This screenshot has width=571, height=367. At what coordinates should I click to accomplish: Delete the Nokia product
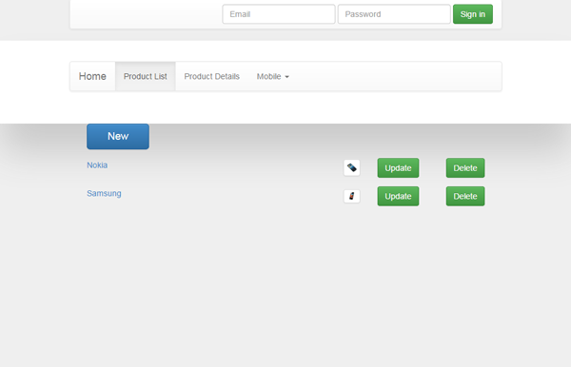(465, 168)
